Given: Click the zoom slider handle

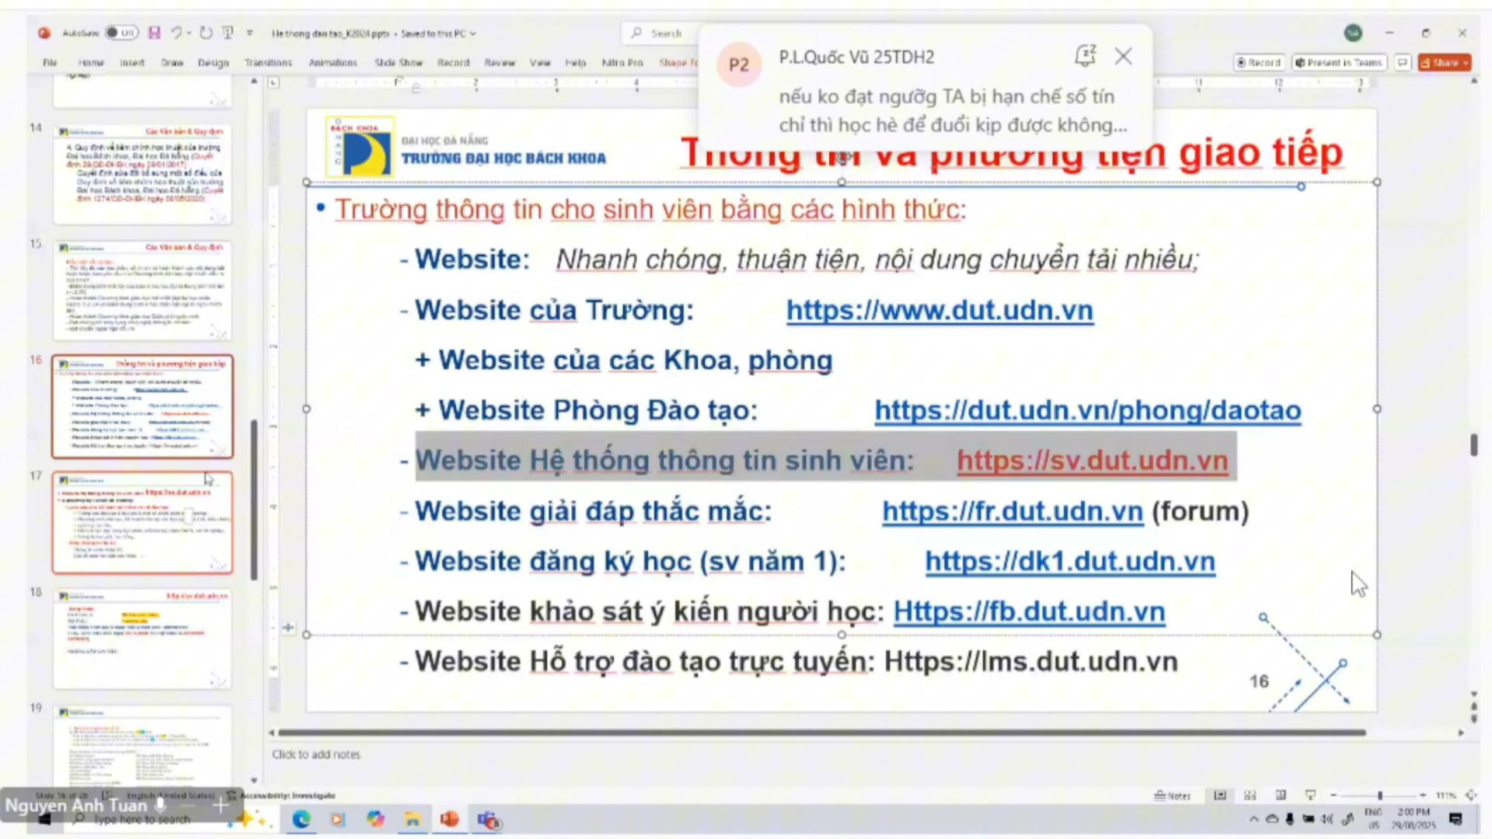Looking at the screenshot, I should pyautogui.click(x=1380, y=795).
